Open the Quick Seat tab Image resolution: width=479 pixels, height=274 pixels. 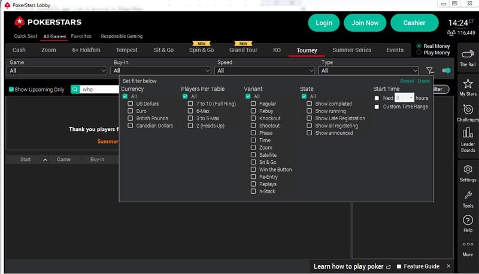26,36
